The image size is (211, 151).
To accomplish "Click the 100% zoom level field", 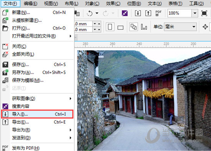I will [x=180, y=13].
